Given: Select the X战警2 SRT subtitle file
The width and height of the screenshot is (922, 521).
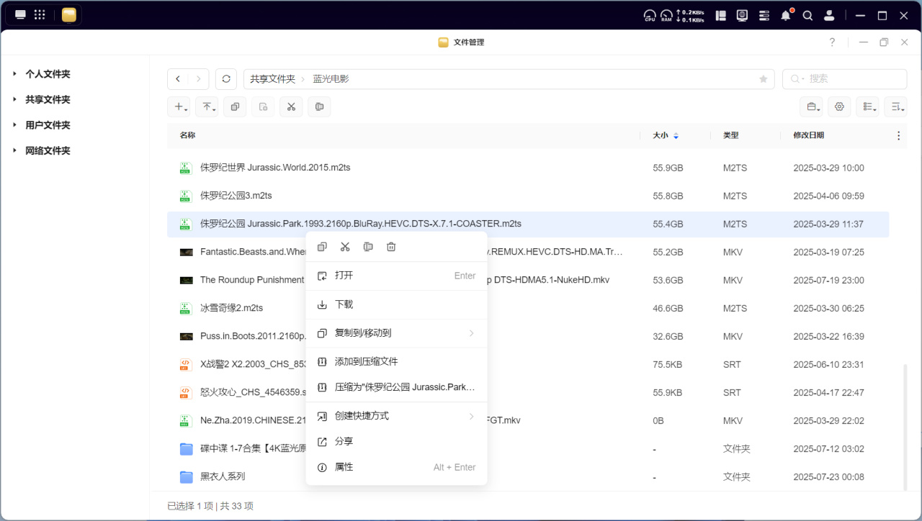Looking at the screenshot, I should click(x=528, y=364).
